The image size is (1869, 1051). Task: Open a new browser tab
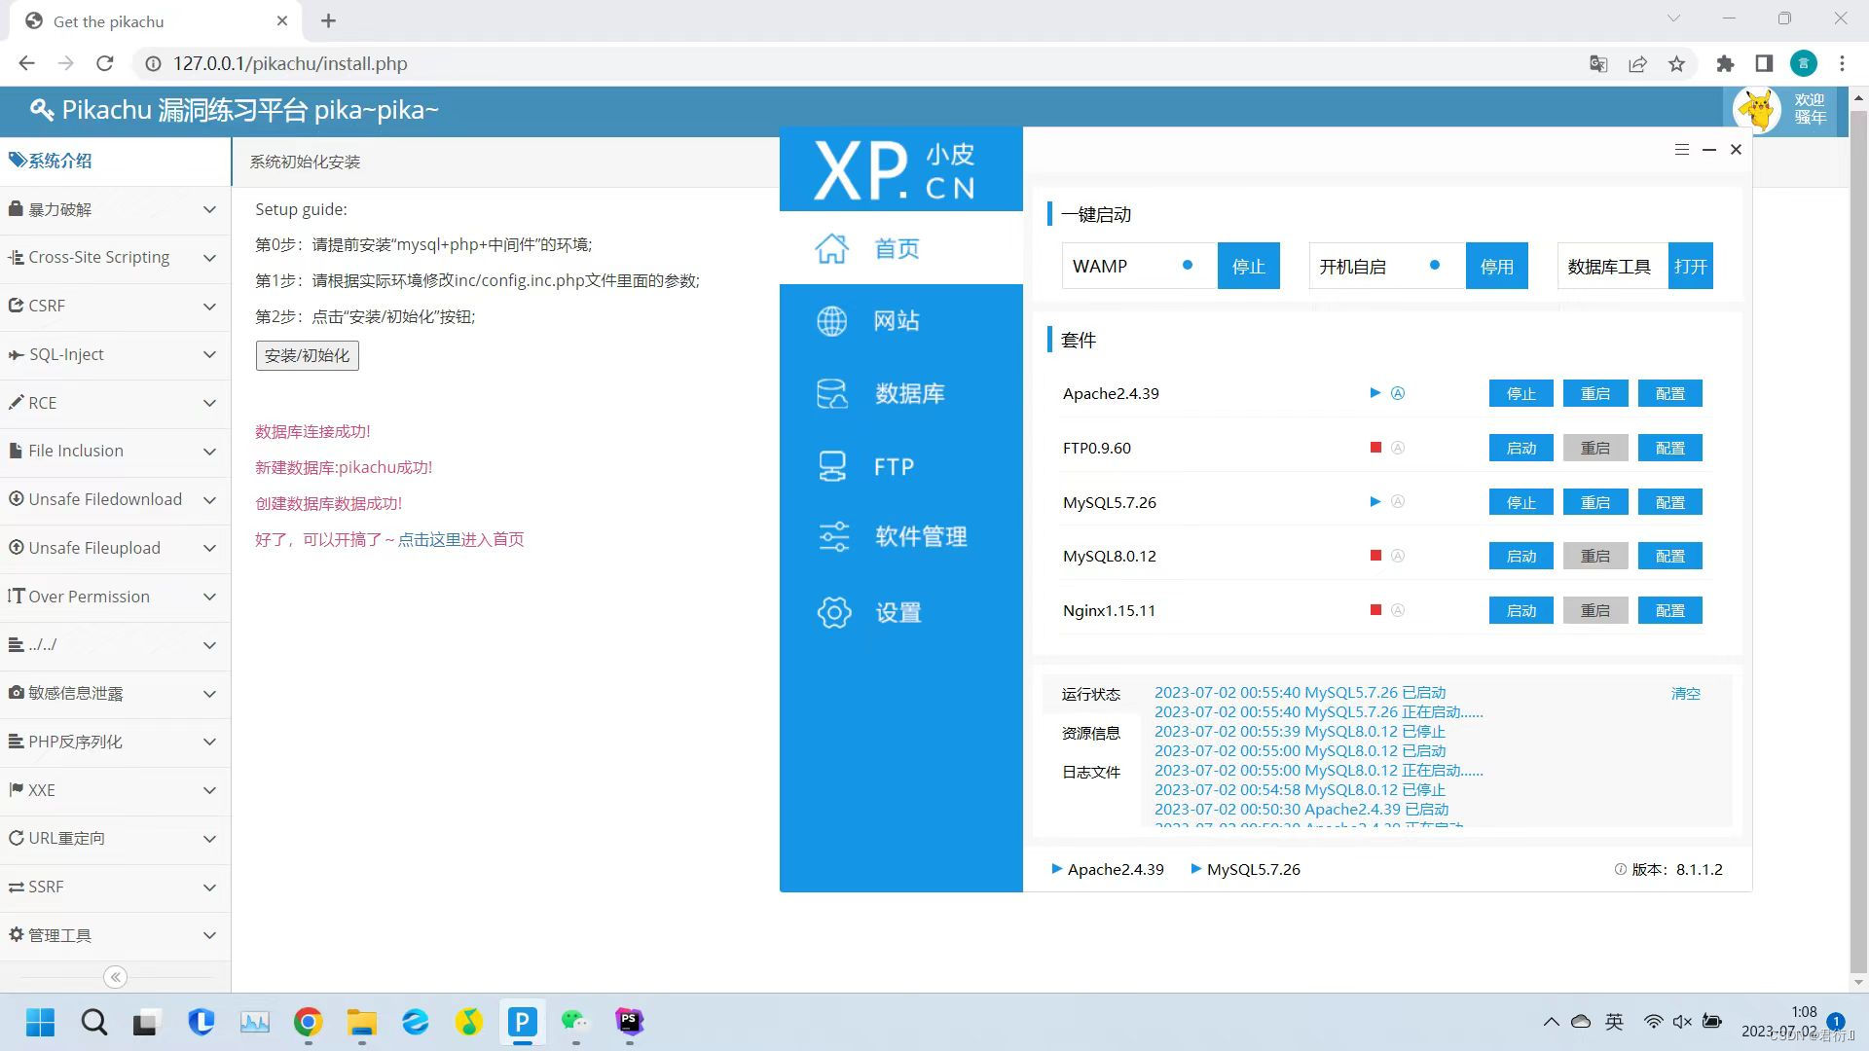click(x=328, y=21)
